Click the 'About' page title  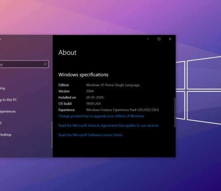click(67, 53)
